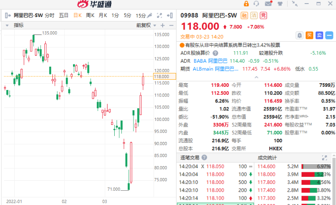Select the 15分 chart tab
This screenshot has width=336, height=205.
pyautogui.click(x=141, y=16)
